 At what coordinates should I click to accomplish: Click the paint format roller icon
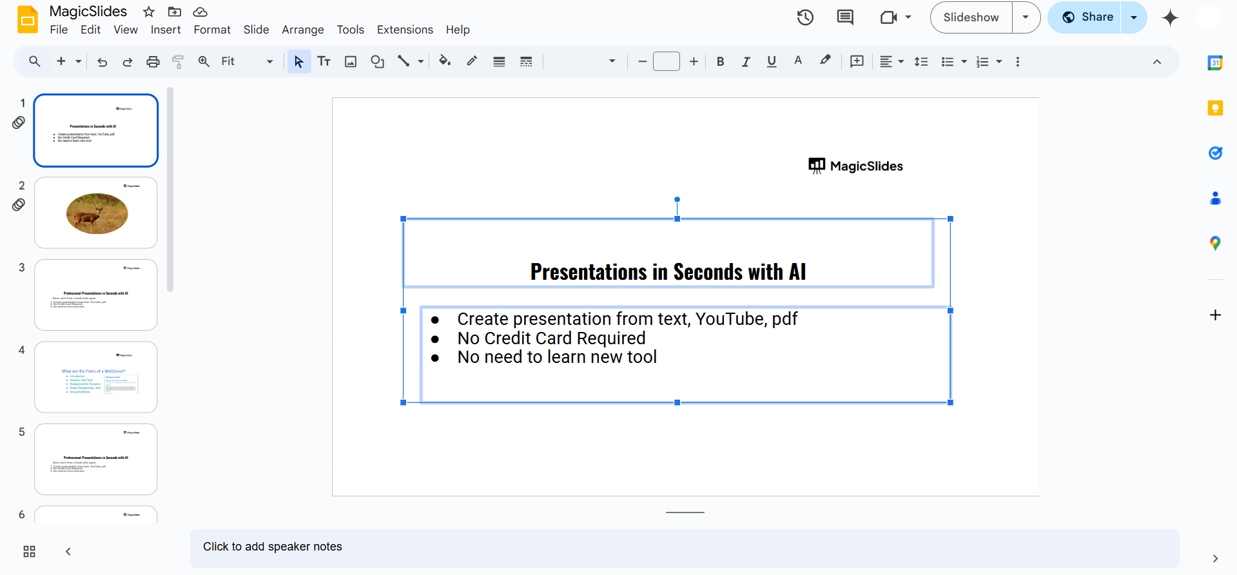tap(178, 62)
